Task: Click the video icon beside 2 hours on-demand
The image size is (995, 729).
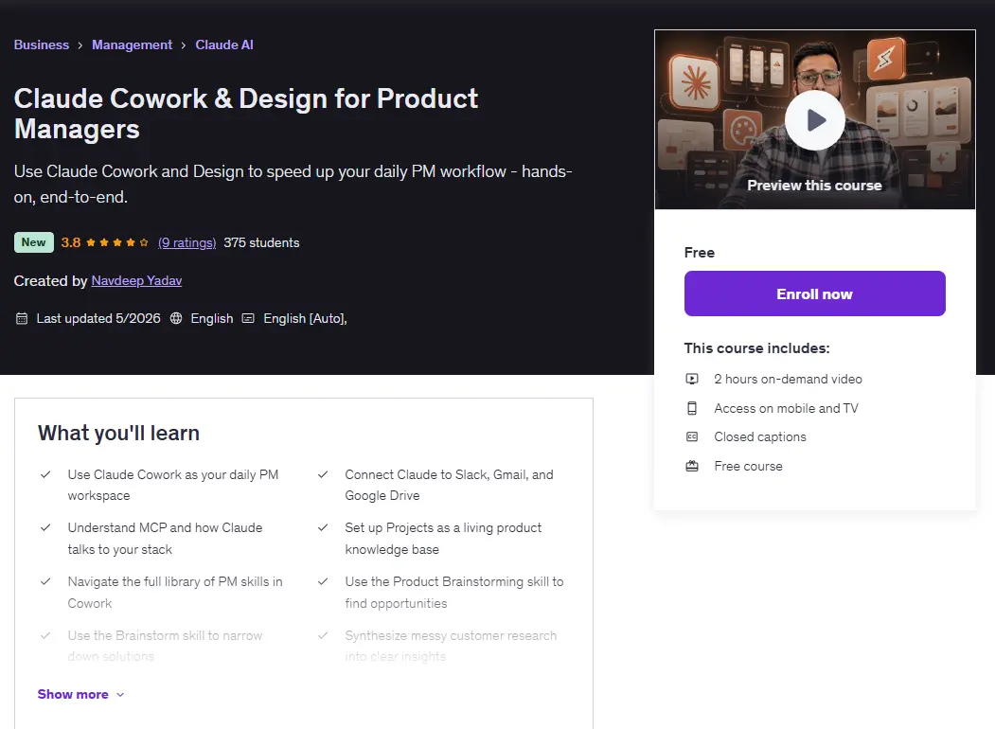Action: (x=692, y=379)
